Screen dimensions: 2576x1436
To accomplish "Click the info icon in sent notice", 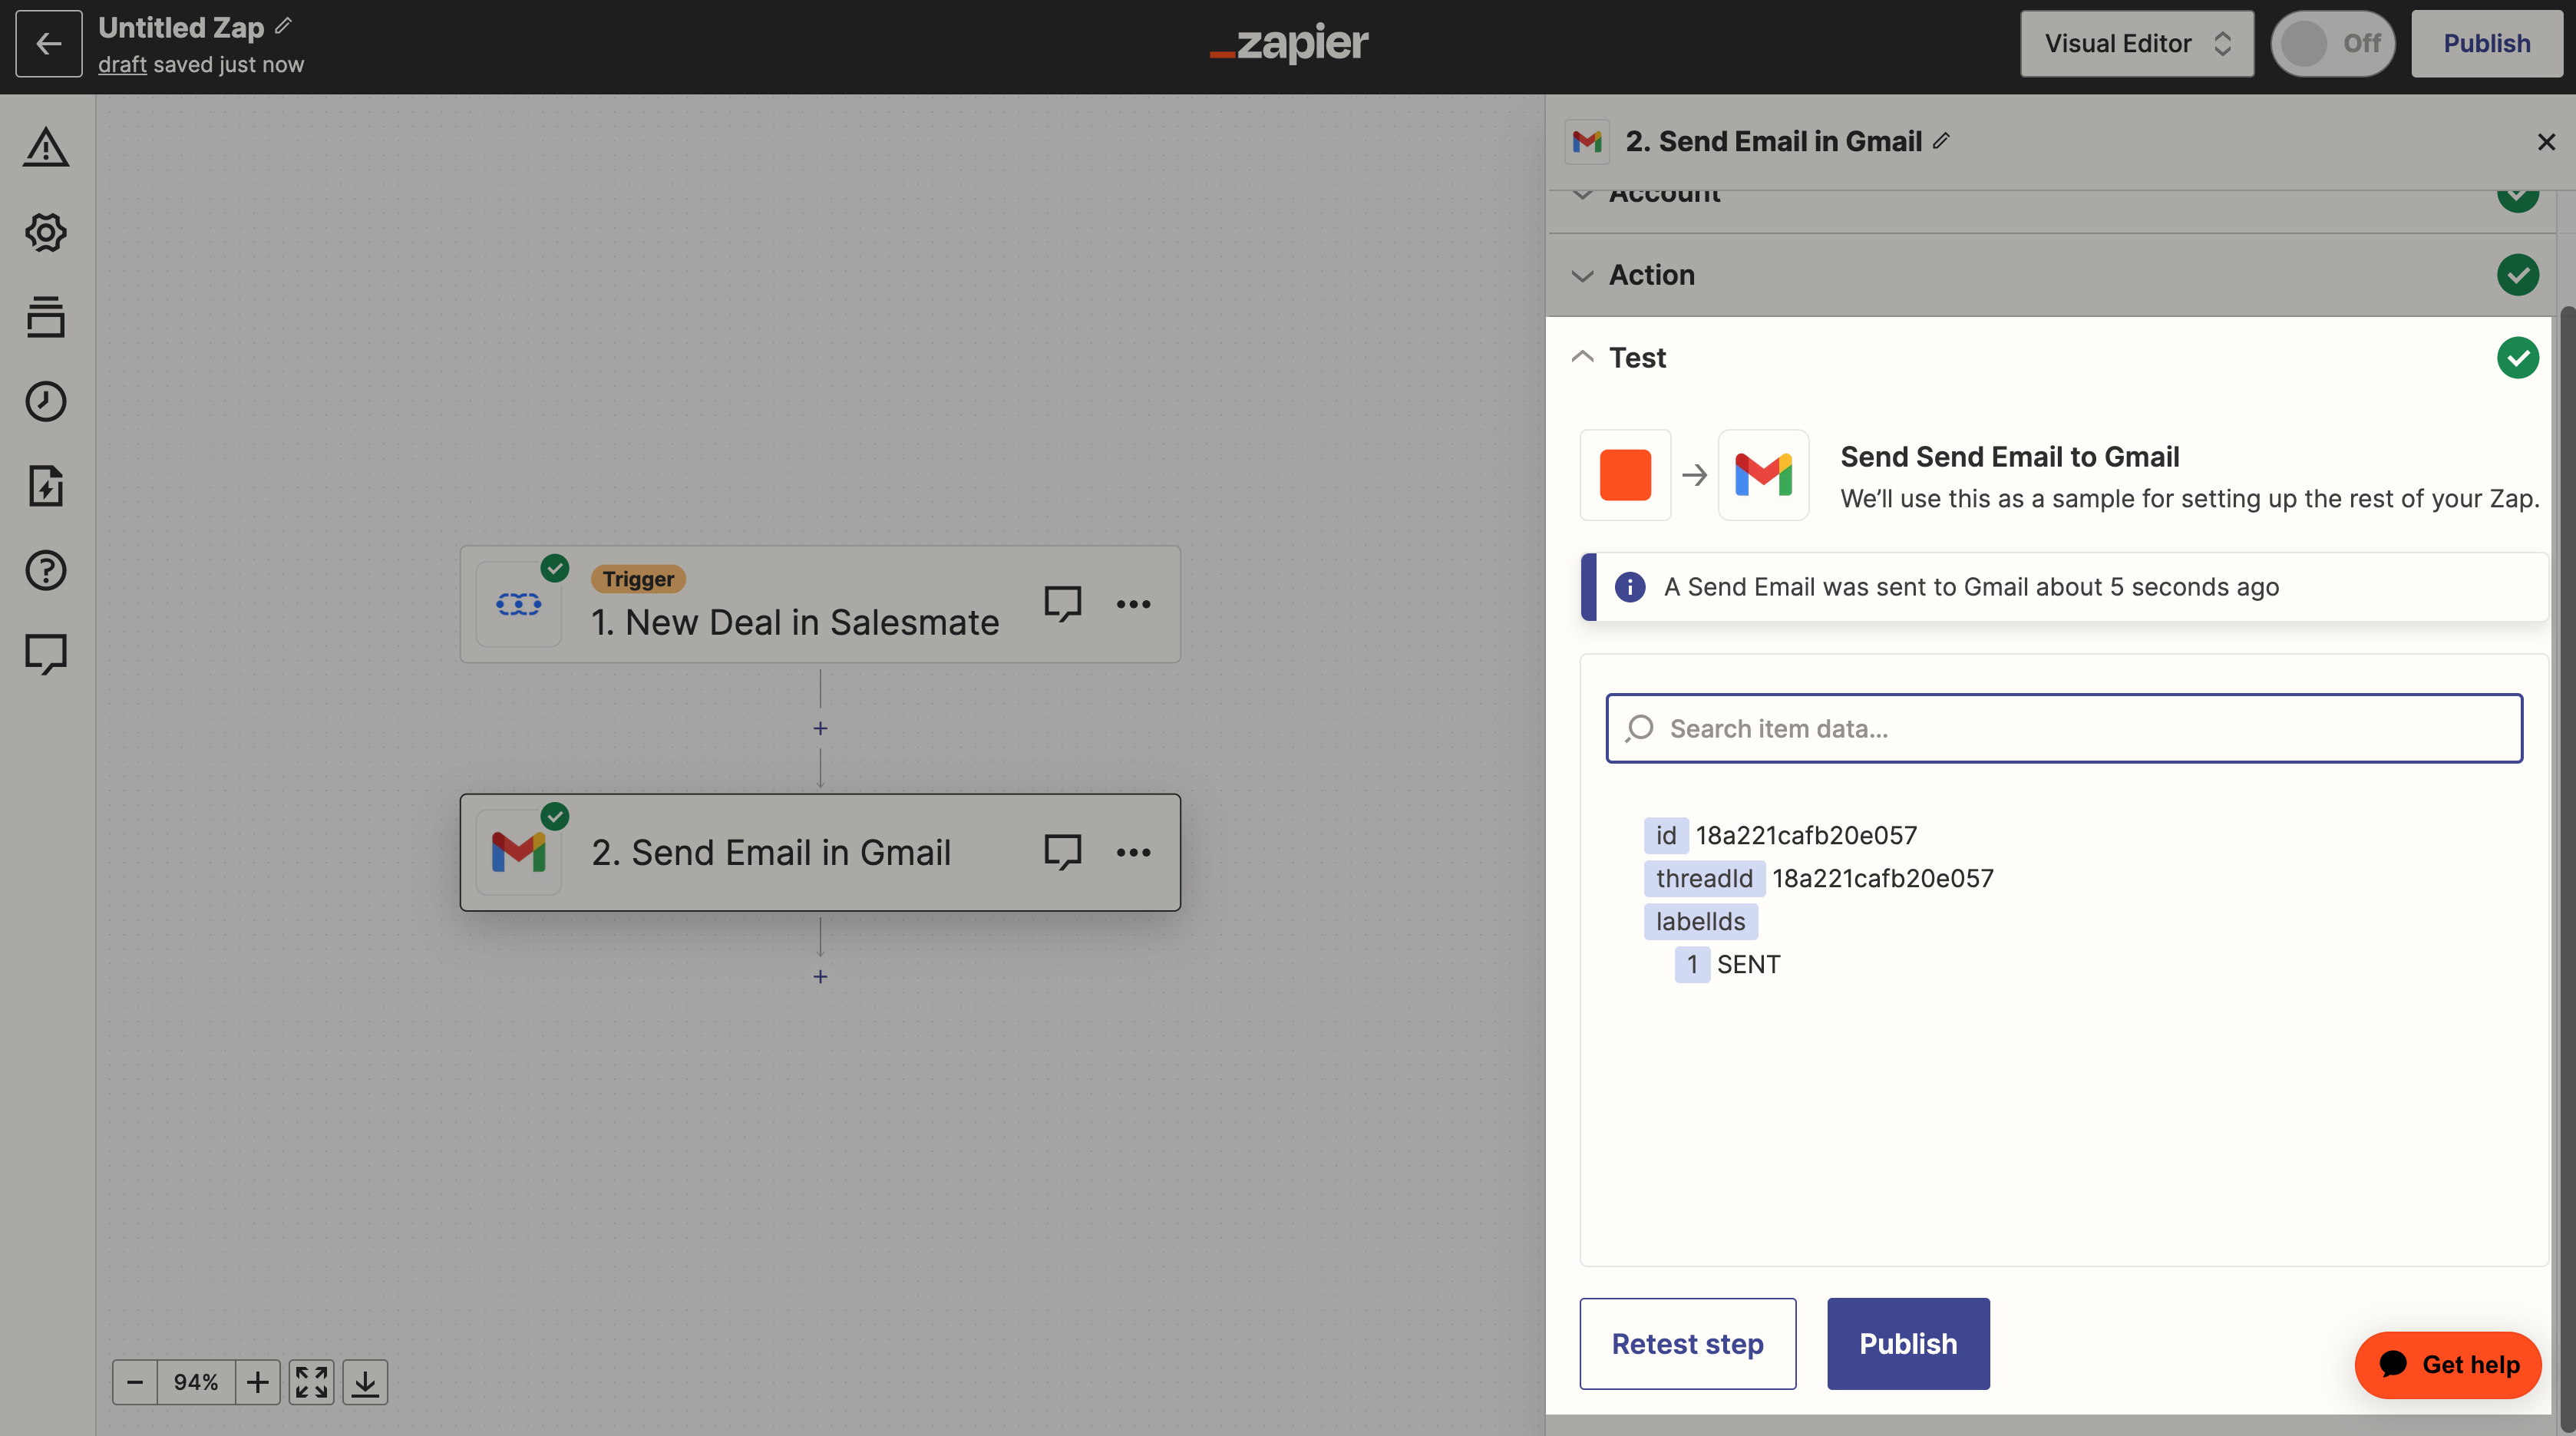I will pos(1630,586).
